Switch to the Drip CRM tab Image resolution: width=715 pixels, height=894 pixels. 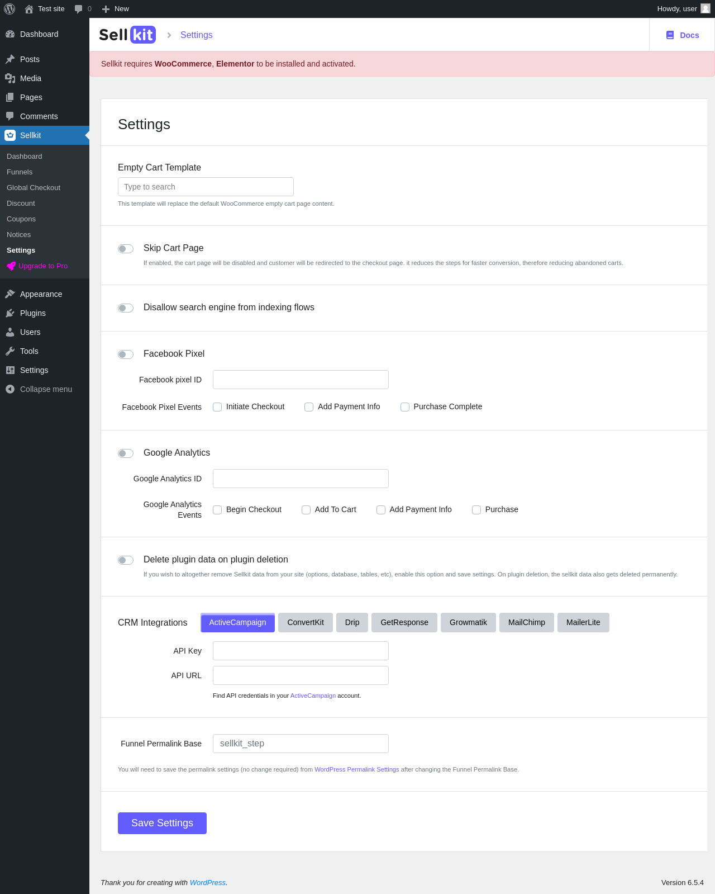coord(352,622)
